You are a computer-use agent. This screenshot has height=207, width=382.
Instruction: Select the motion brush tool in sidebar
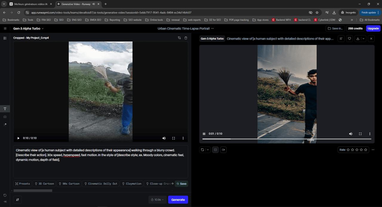(5, 124)
